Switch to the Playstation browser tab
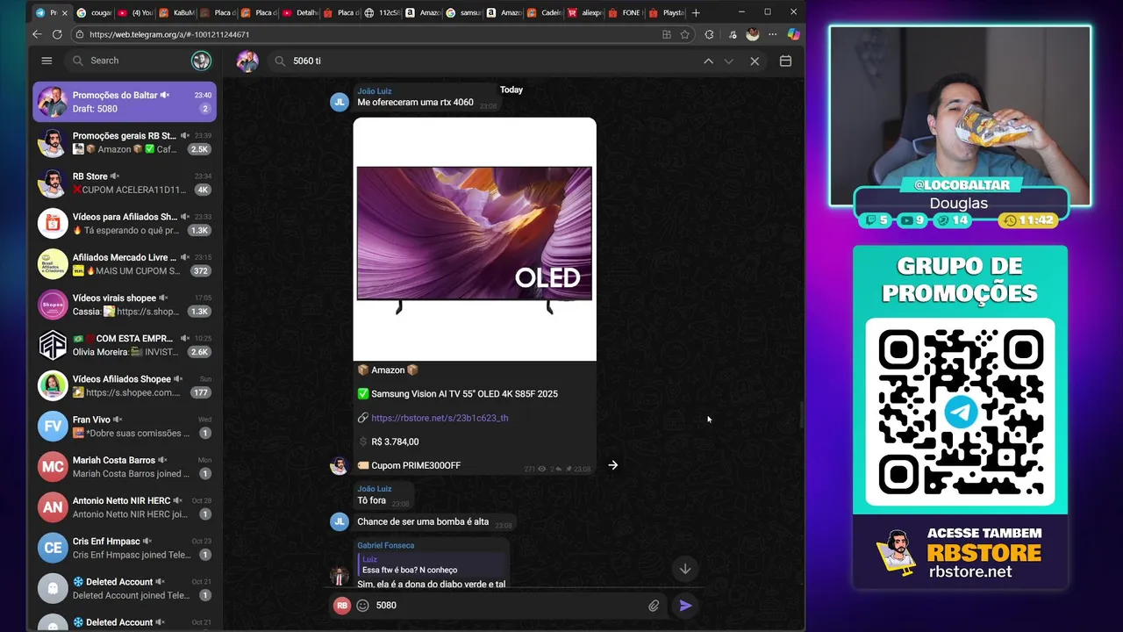This screenshot has height=632, width=1123. pos(667,12)
